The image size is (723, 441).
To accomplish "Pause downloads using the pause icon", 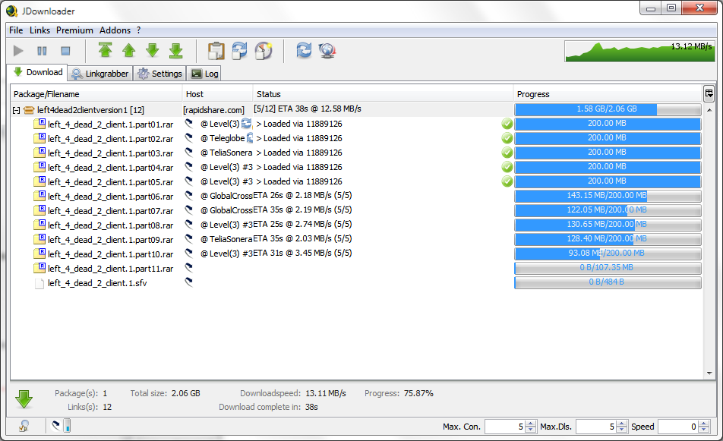I will (42, 51).
